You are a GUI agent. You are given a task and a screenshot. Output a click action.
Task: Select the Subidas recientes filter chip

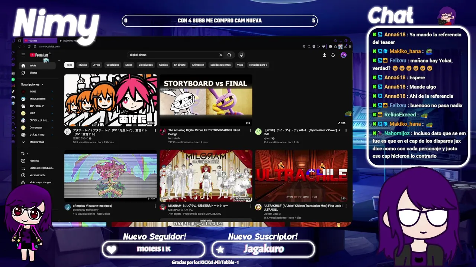(x=221, y=65)
